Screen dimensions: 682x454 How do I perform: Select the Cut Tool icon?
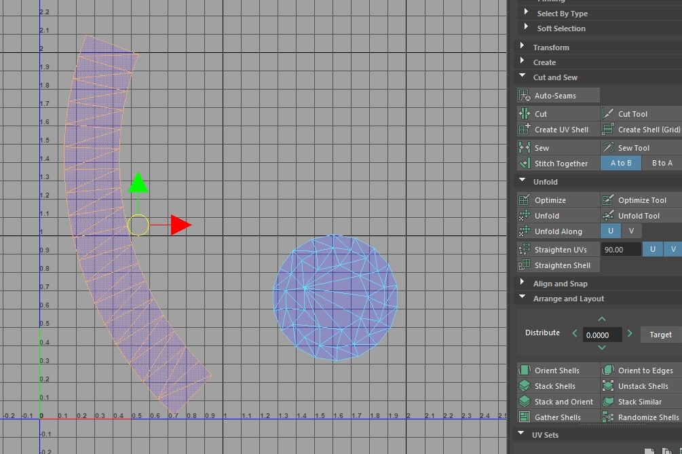(x=607, y=113)
